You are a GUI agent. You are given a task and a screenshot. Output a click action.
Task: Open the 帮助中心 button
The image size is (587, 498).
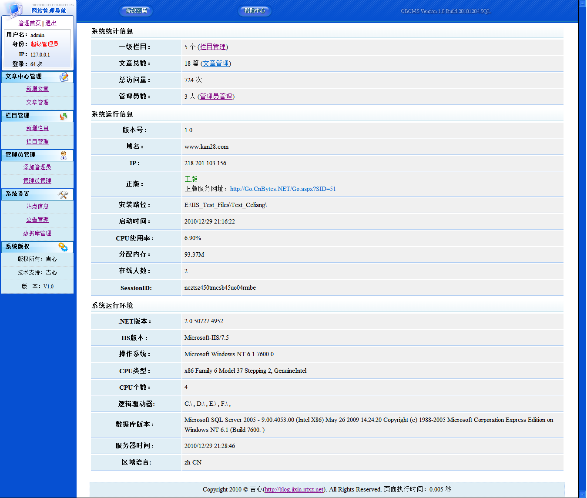(255, 11)
